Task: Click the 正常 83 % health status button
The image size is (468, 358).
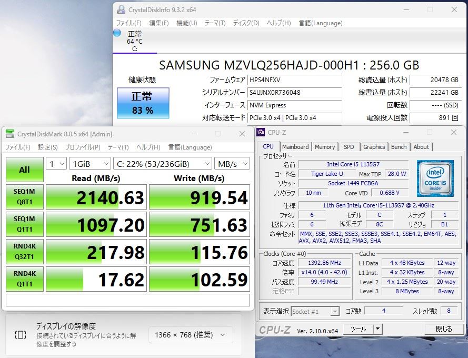Action: tap(143, 103)
